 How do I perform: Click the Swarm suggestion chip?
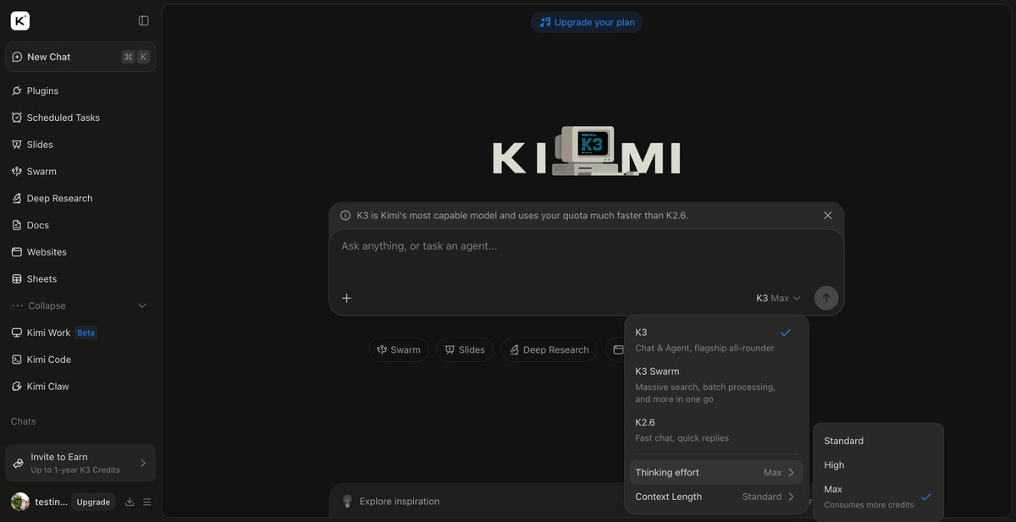coord(399,350)
